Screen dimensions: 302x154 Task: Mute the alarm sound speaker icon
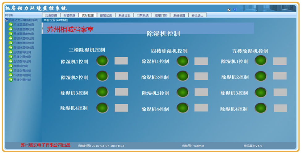click(x=235, y=9)
